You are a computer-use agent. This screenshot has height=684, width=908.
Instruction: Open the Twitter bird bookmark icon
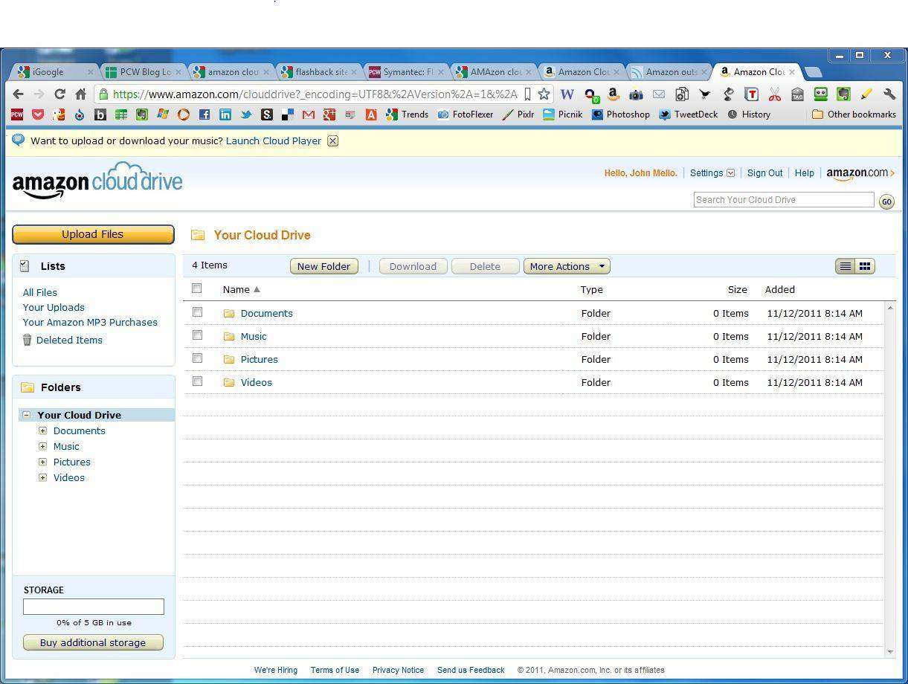[245, 114]
